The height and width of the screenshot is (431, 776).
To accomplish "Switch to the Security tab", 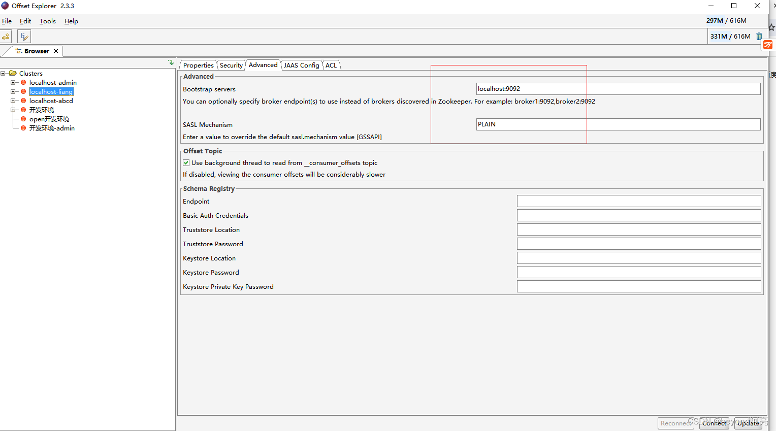I will click(x=232, y=65).
